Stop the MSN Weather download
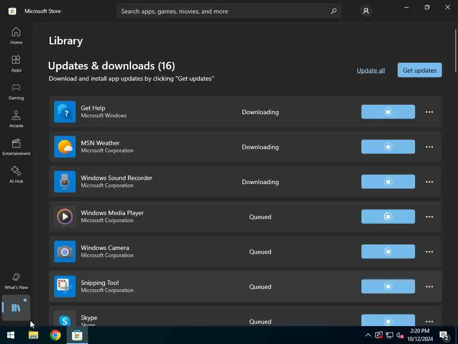The image size is (458, 344). 388,147
